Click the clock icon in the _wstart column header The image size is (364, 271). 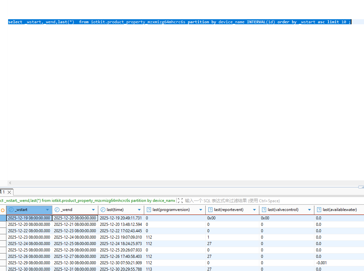11,210
